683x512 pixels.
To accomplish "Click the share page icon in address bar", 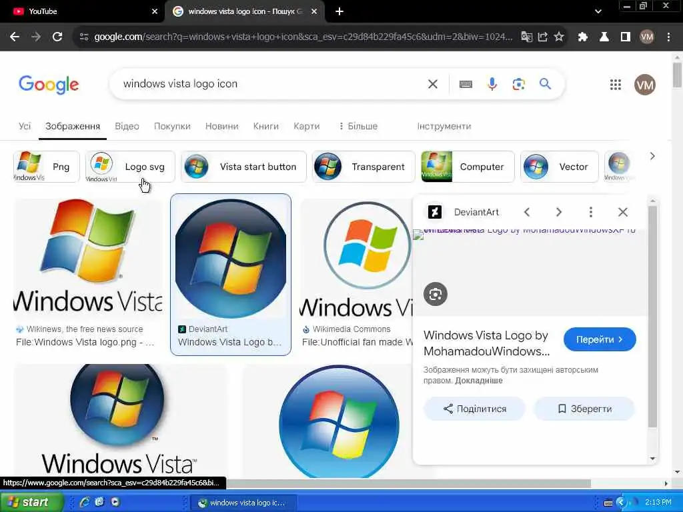I will (x=543, y=37).
